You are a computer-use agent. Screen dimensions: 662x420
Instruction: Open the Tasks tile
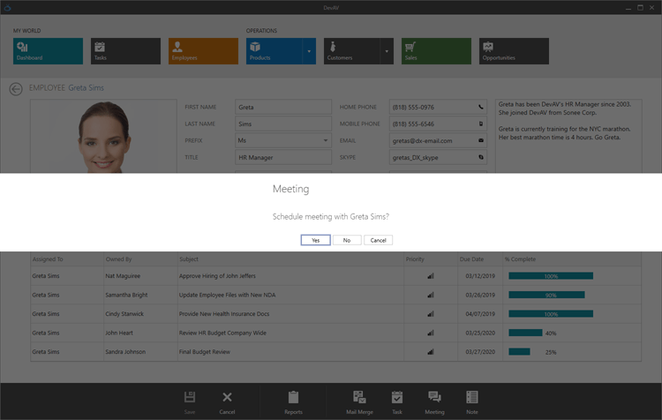click(x=125, y=51)
